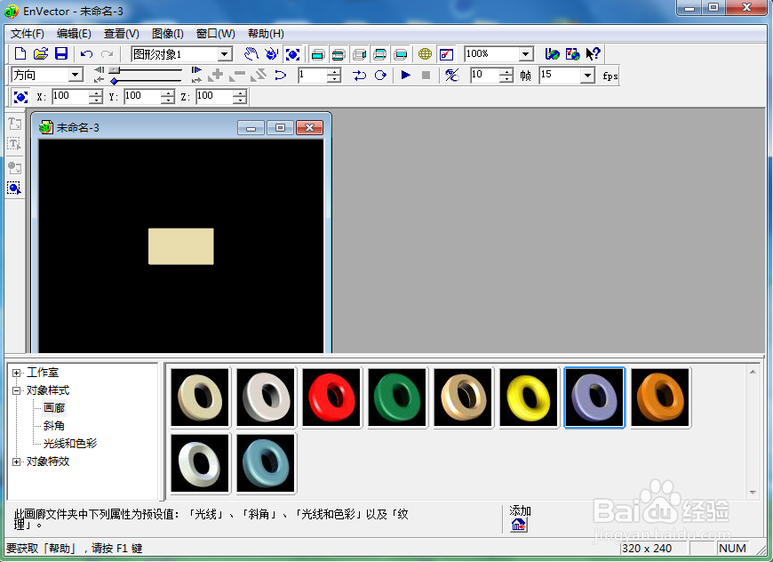
Task: Select the edit graphic tool in sidebar
Action: tap(14, 188)
